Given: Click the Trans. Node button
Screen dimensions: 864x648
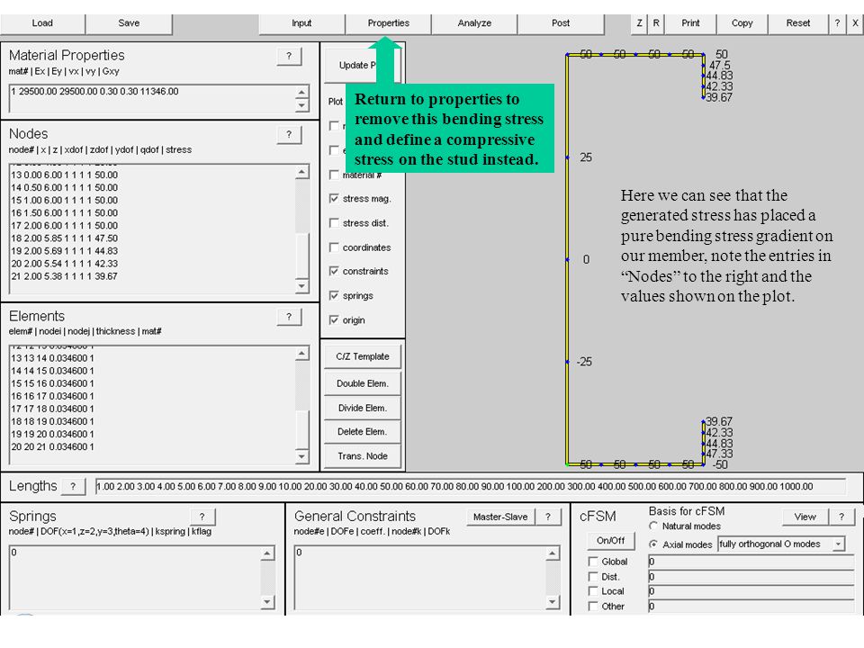Looking at the screenshot, I should point(363,456).
